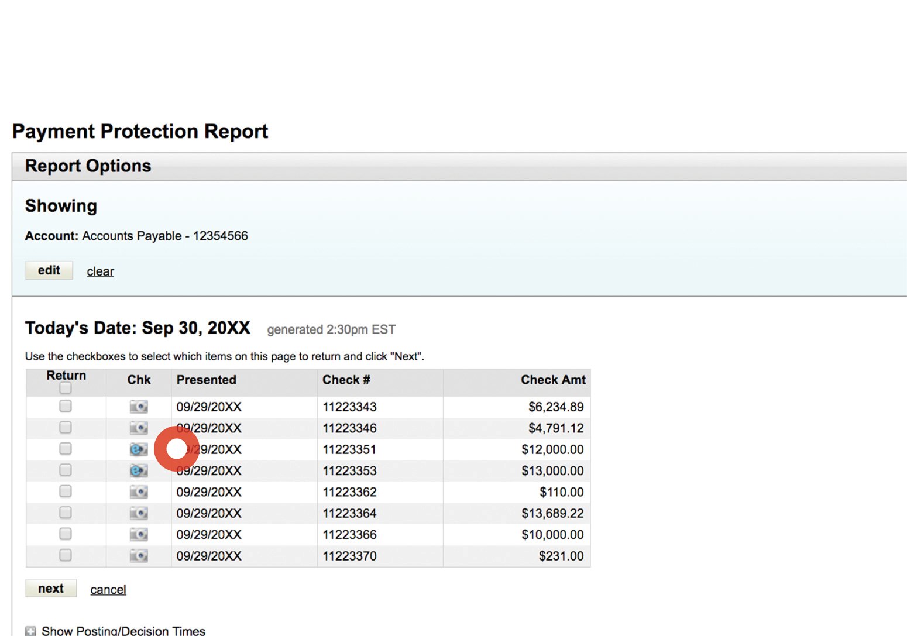
Task: Click the Check # column header
Action: (346, 380)
